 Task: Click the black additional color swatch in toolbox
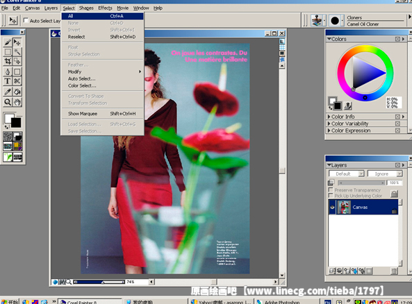pos(16,122)
